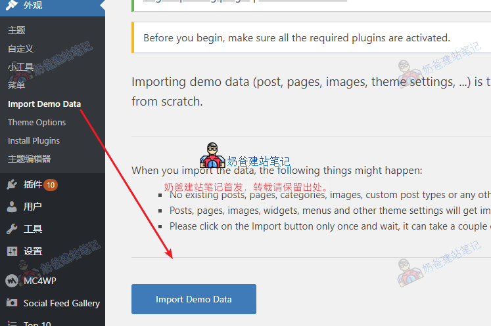Click the user icon next to 用户

(12, 207)
